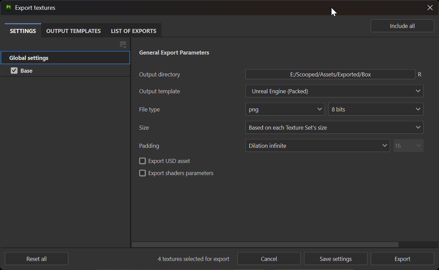This screenshot has width=439, height=270.
Task: Click the R reset icon beside output directory
Action: pyautogui.click(x=419, y=74)
